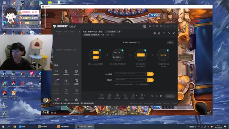
Task: Click the 退出 exit button for OBS mode
Action: click(170, 42)
